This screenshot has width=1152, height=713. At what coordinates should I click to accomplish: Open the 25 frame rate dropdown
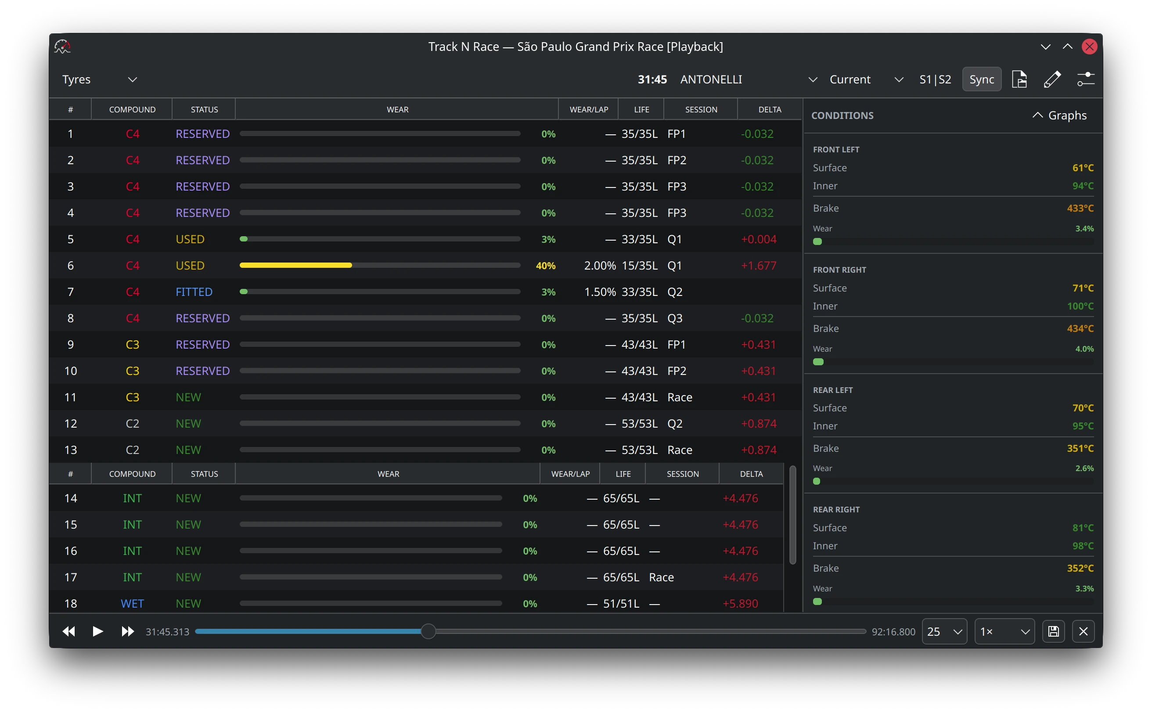(x=944, y=631)
